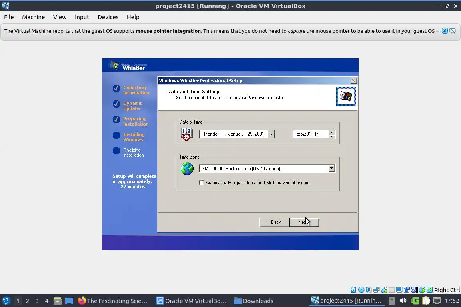Click the keyboard capture arrow icon

pos(429,290)
